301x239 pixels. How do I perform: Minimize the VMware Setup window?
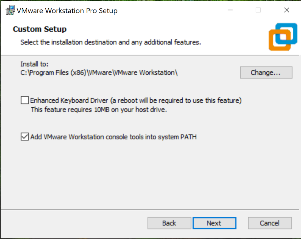click(x=230, y=10)
